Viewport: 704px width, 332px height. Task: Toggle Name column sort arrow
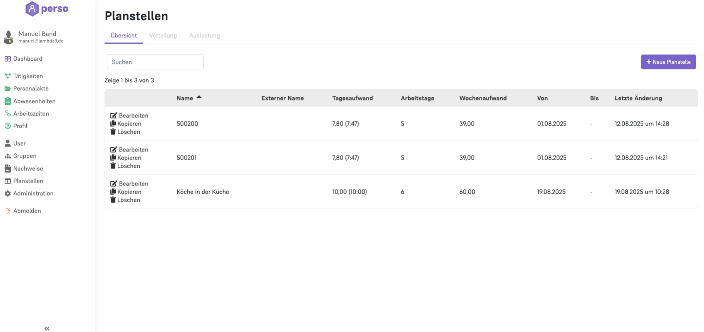point(199,97)
